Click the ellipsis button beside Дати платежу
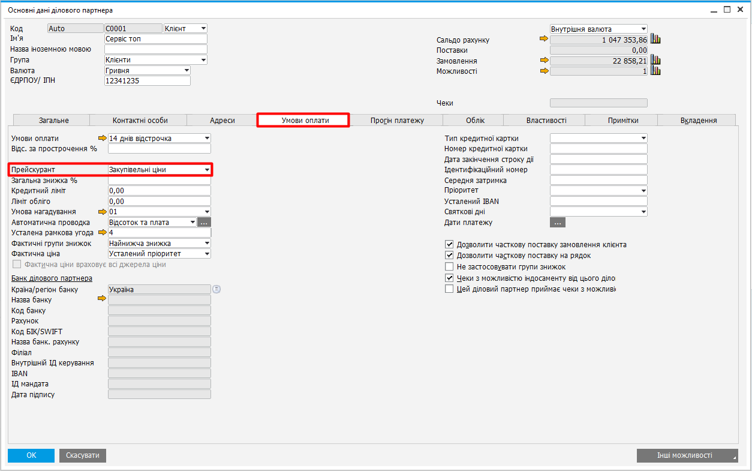This screenshot has height=471, width=752. (557, 223)
